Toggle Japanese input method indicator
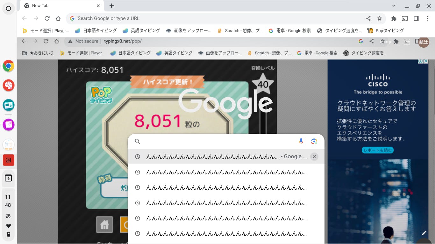435x244 pixels. [x=8, y=216]
